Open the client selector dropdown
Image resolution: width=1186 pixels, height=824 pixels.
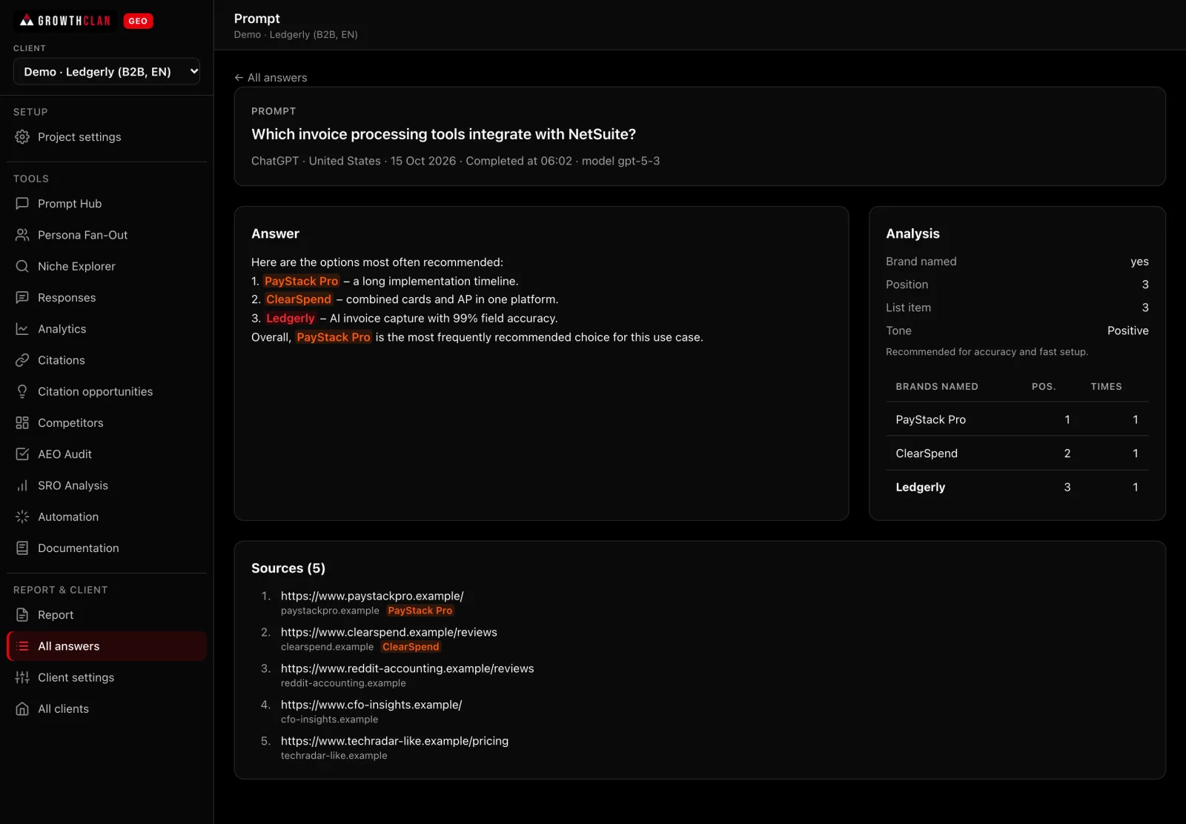click(x=107, y=72)
